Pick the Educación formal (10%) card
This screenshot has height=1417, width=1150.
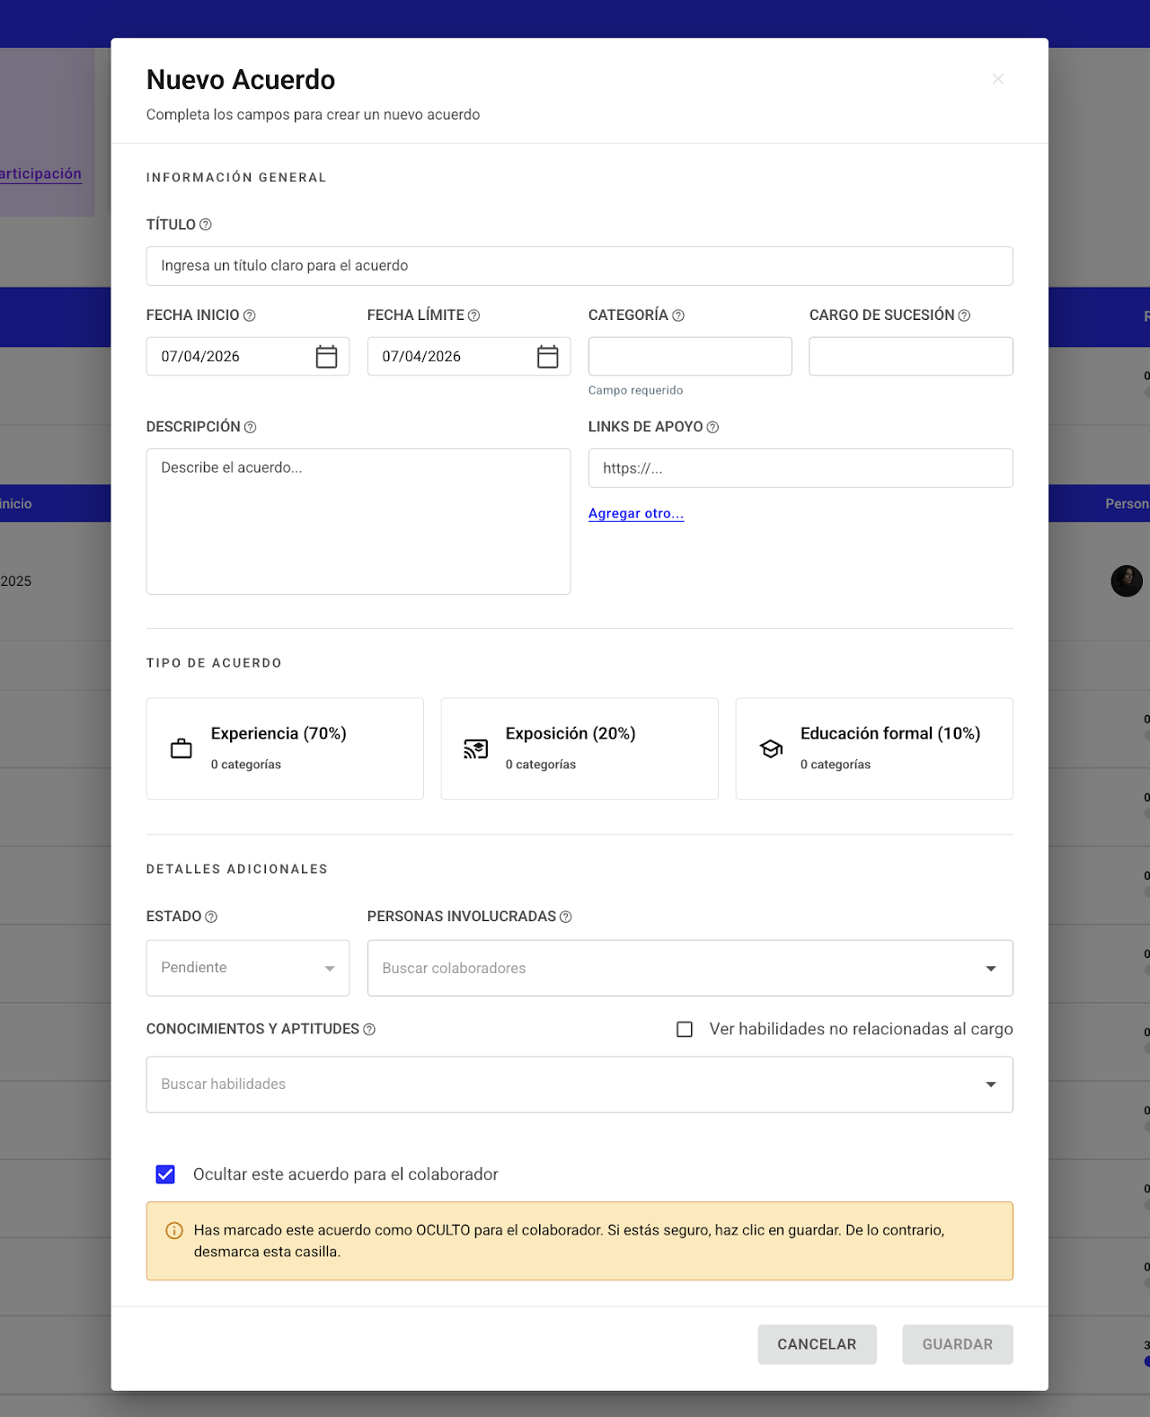tap(874, 748)
